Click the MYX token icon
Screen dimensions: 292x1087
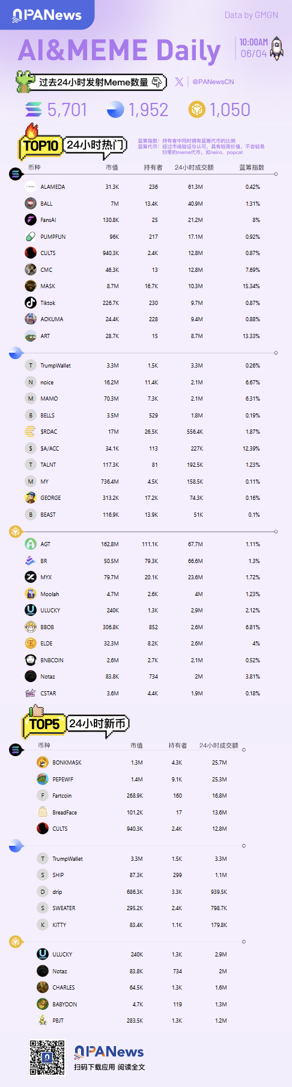tap(31, 577)
